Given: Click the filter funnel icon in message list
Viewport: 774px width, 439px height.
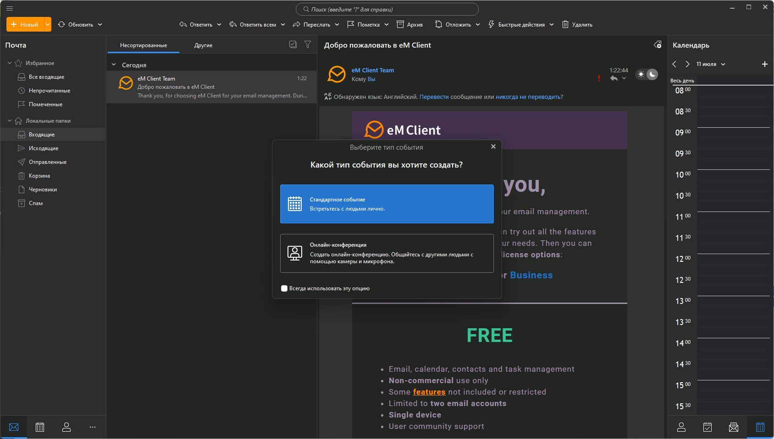Looking at the screenshot, I should point(308,44).
